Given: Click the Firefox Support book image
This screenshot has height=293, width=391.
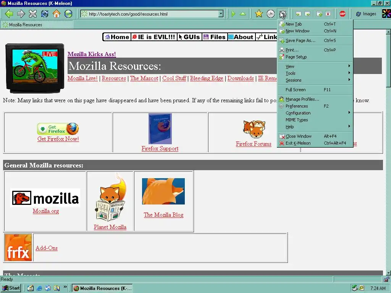Looking at the screenshot, I should pos(160,129).
